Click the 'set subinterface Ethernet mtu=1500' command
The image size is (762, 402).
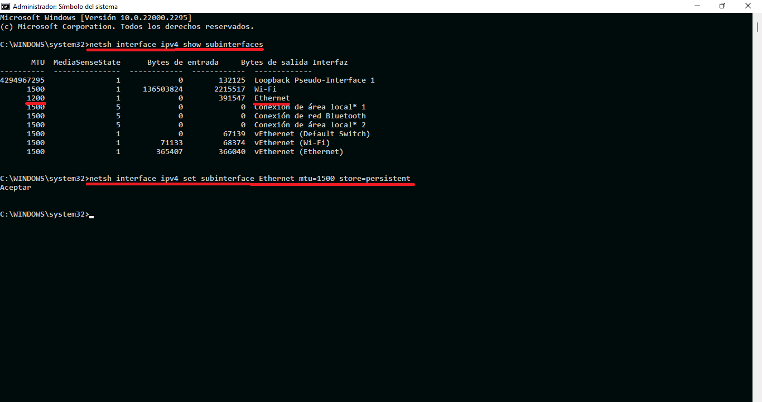[x=250, y=178]
